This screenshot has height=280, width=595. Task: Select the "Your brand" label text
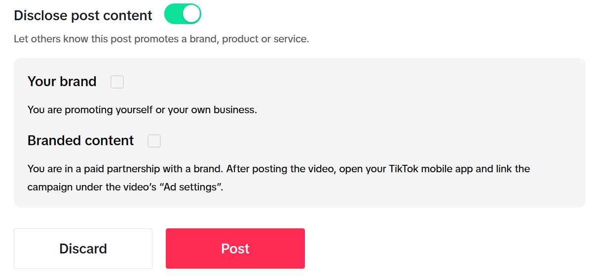[x=62, y=82]
